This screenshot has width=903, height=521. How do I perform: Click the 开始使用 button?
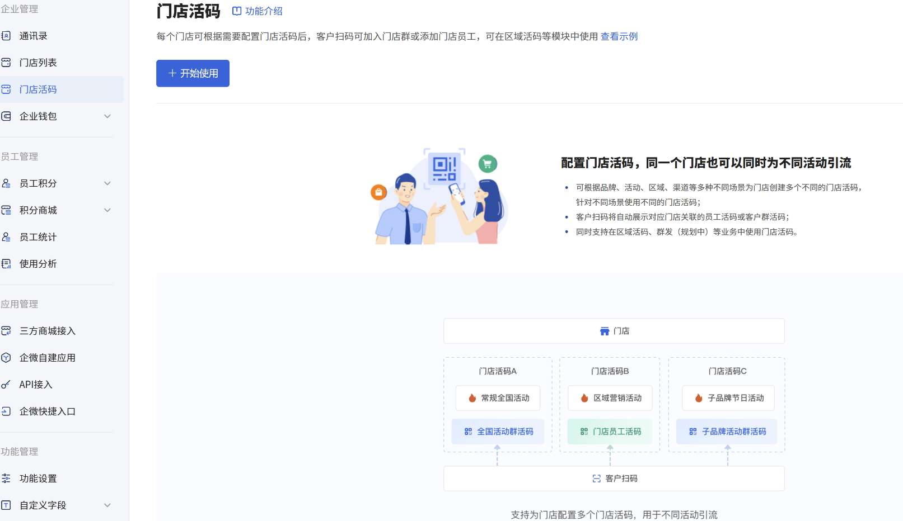point(193,73)
